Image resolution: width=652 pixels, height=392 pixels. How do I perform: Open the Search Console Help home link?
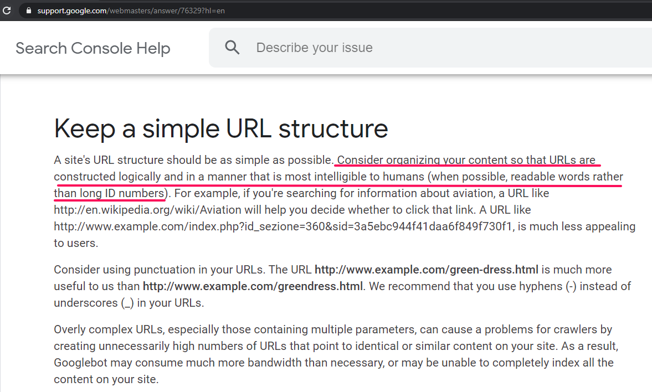(x=93, y=48)
